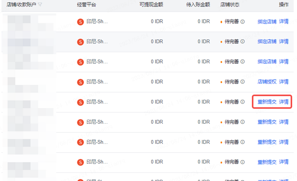
Task: Click Shopee logo icon in first row
Action: tap(80, 22)
